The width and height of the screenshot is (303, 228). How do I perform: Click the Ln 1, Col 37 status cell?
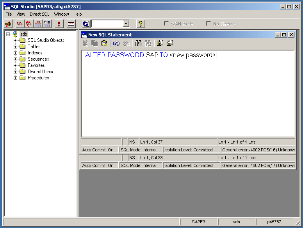(x=178, y=142)
